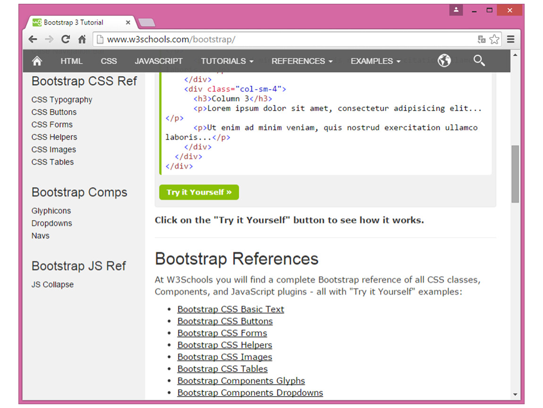Click the browser back arrow
Image resolution: width=543 pixels, height=408 pixels.
[x=33, y=39]
